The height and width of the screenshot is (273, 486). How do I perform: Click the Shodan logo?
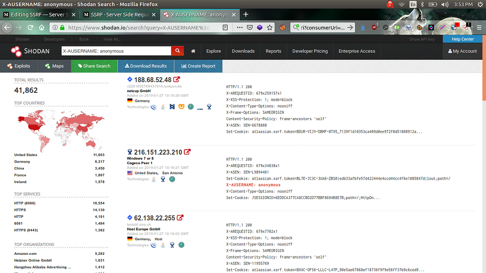pyautogui.click(x=30, y=51)
